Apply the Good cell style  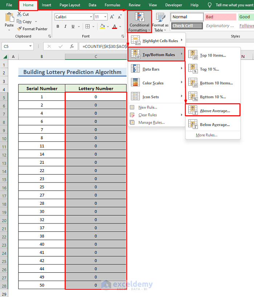coord(246,17)
